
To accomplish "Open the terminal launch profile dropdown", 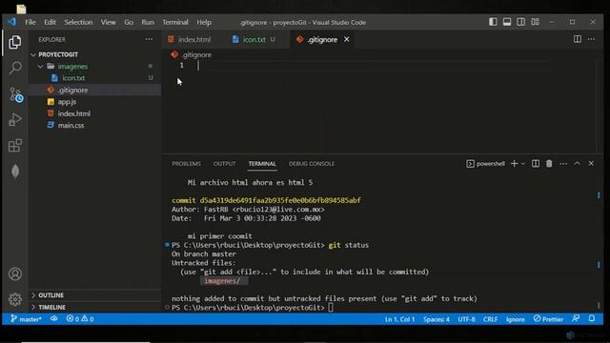I will click(523, 164).
